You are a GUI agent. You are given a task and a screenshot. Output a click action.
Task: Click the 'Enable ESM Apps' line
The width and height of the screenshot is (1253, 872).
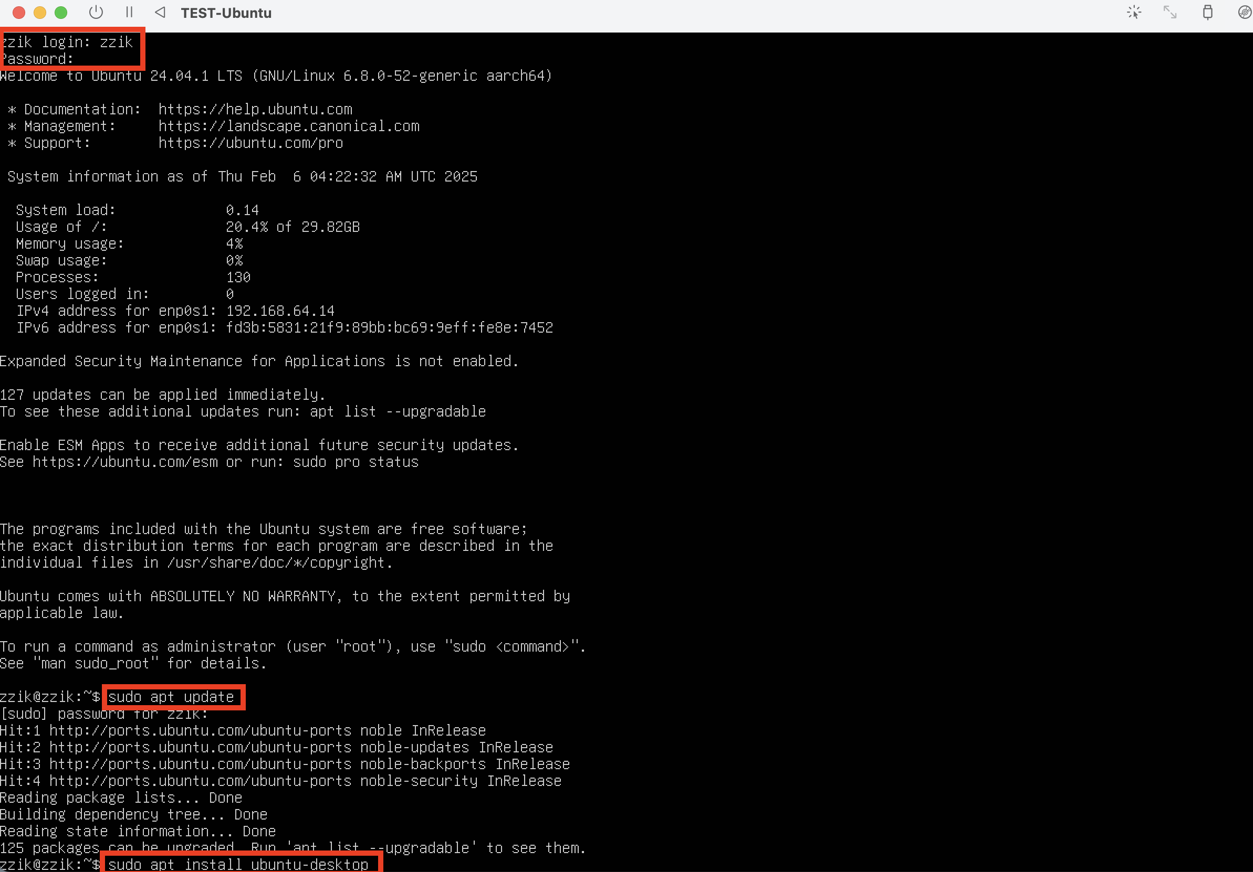coord(259,445)
